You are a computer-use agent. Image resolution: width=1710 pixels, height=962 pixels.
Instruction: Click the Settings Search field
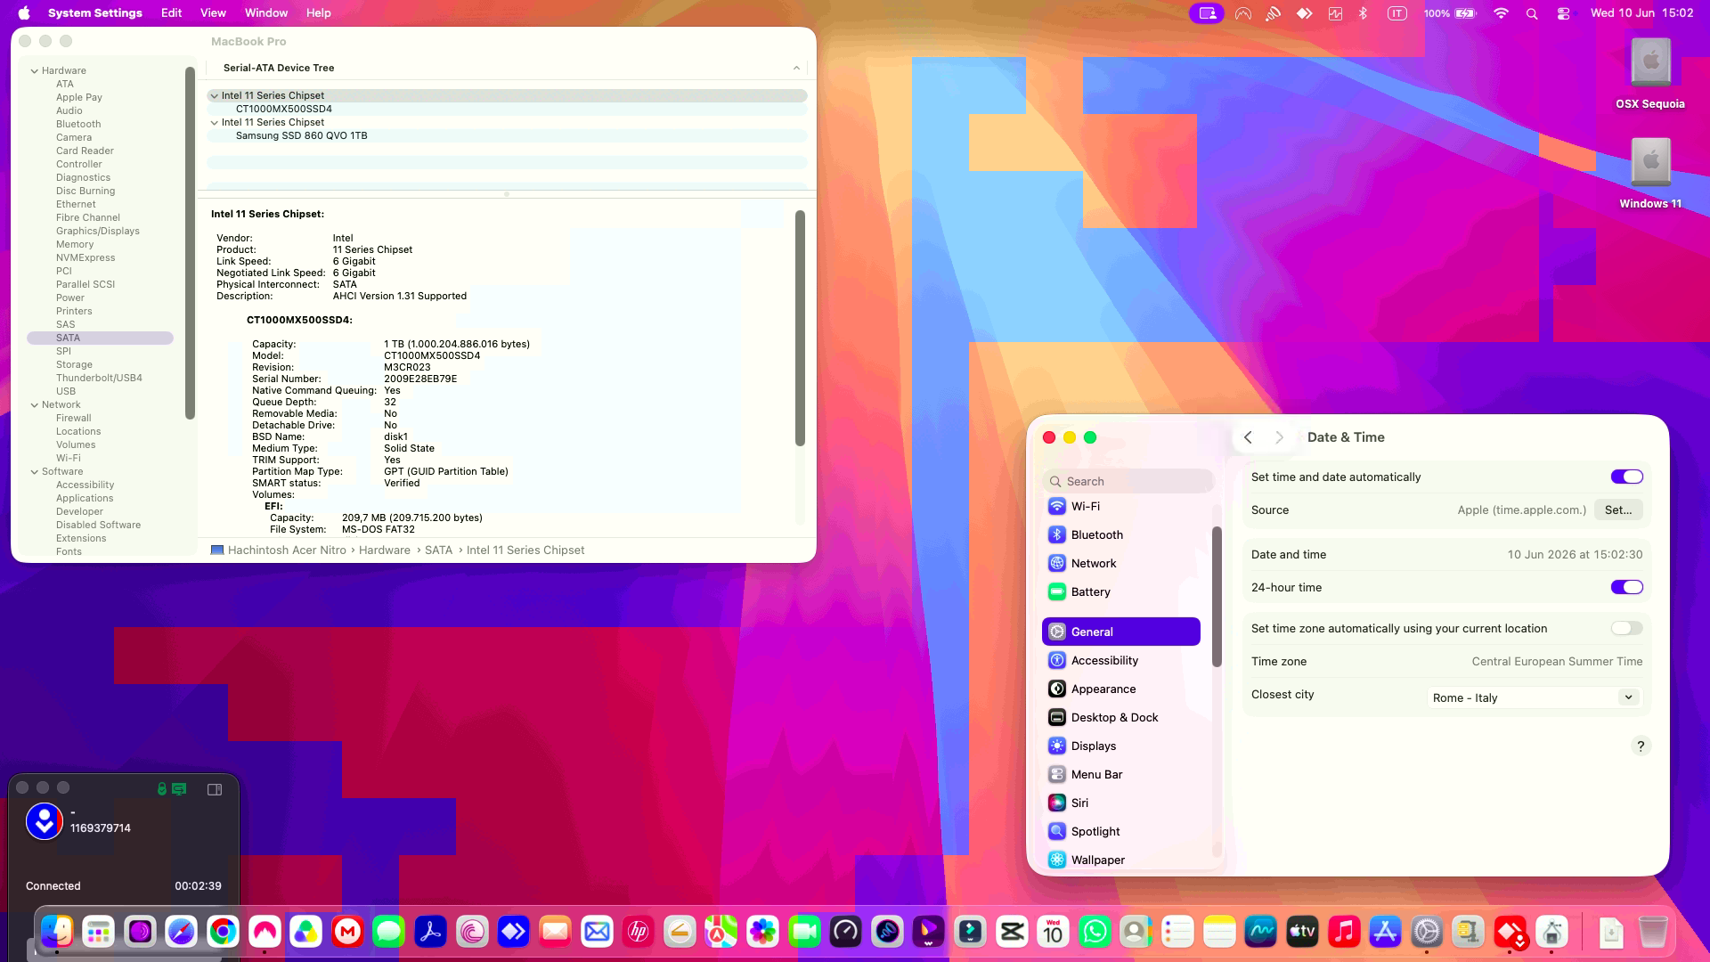pos(1128,481)
